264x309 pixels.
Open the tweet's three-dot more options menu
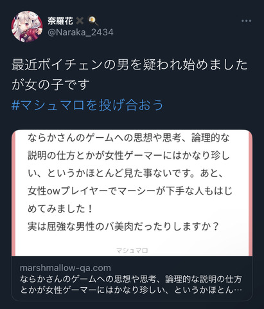coord(246,21)
